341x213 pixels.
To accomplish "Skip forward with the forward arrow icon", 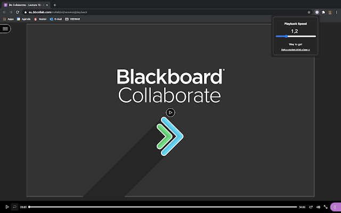I will click(311, 207).
